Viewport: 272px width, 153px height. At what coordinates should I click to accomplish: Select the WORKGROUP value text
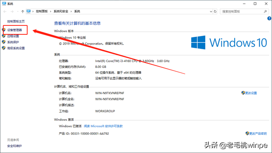click(105, 111)
